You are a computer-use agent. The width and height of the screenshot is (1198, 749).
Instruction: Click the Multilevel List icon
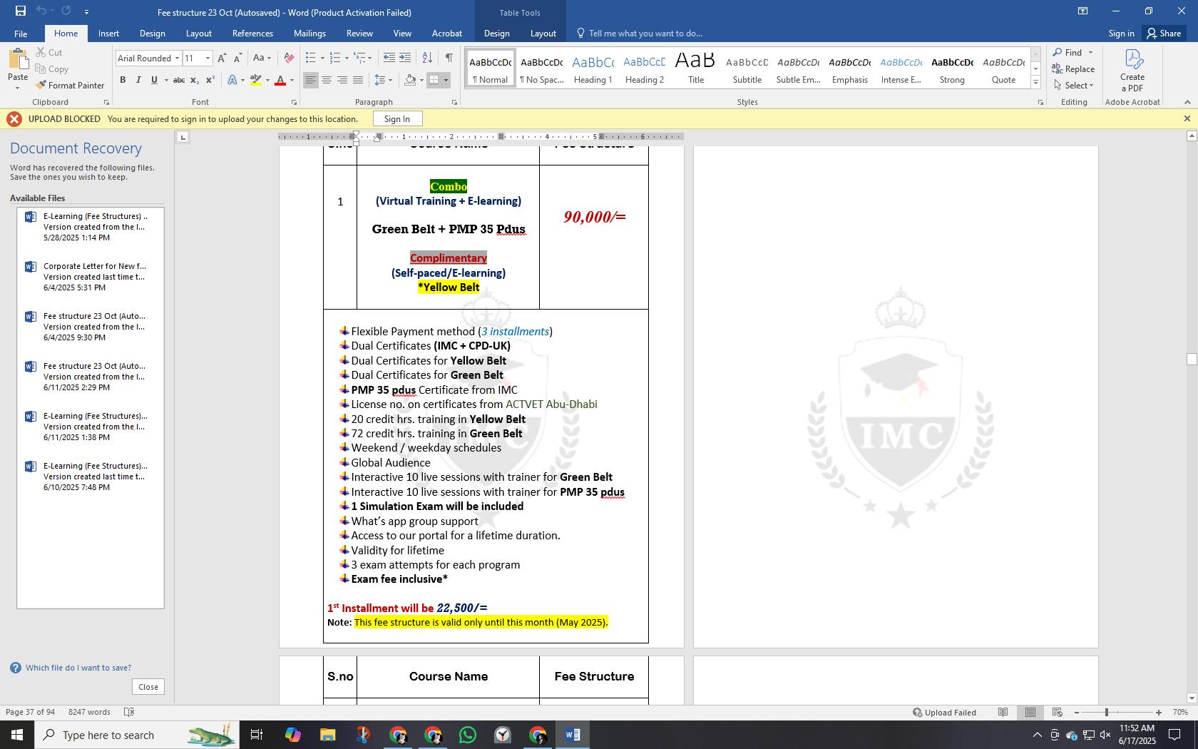[359, 58]
